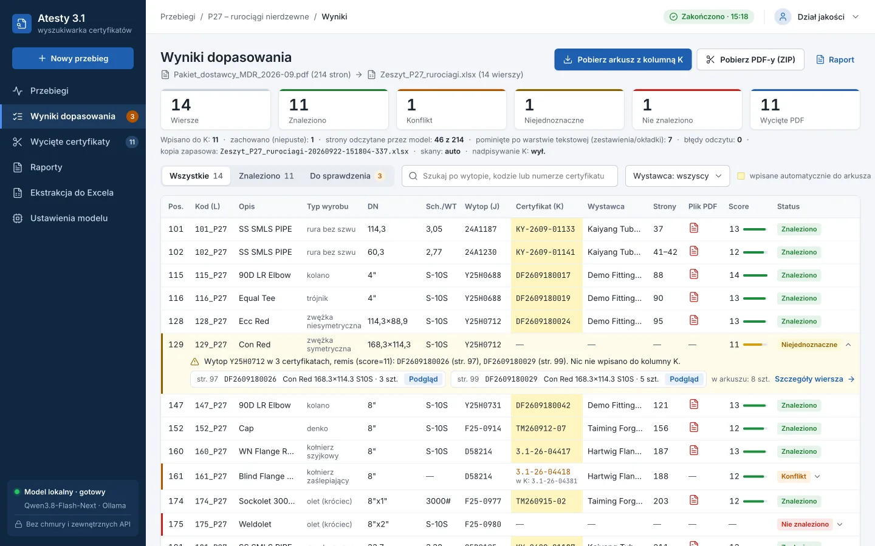Viewport: 875px width, 546px height.
Task: Open Dział jakości user menu
Action: click(817, 17)
